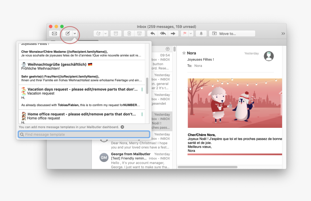The image size is (311, 201).
Task: Click the Get Mail envelope icon
Action: (54, 34)
